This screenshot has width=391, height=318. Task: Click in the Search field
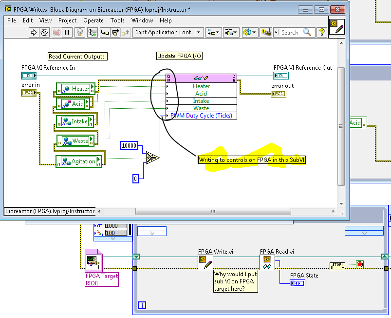(290, 33)
